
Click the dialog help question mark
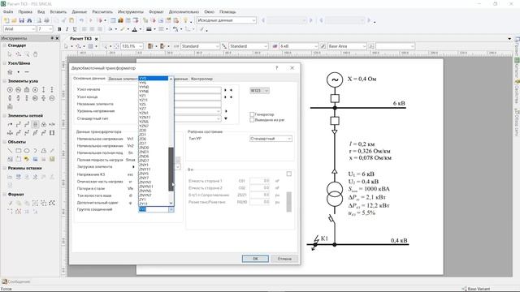[x=277, y=68]
